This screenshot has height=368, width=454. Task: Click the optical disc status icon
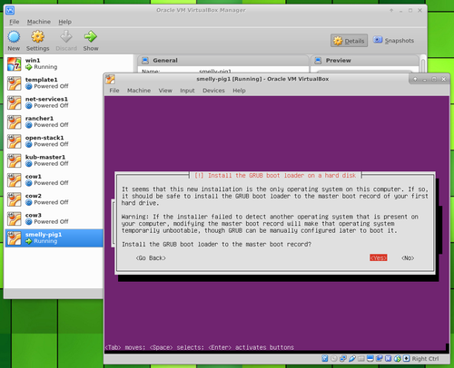[x=334, y=359]
